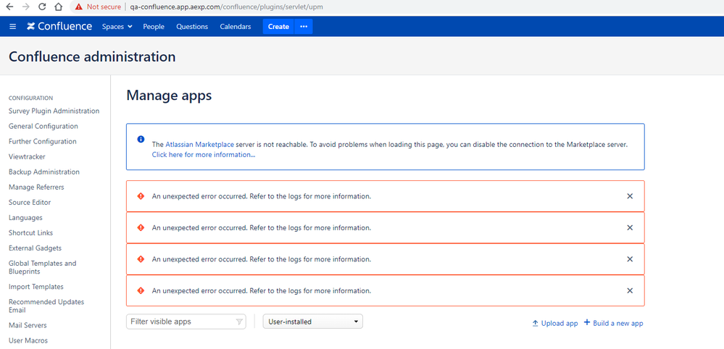Click Upload app link
724x349 pixels.
pos(555,323)
